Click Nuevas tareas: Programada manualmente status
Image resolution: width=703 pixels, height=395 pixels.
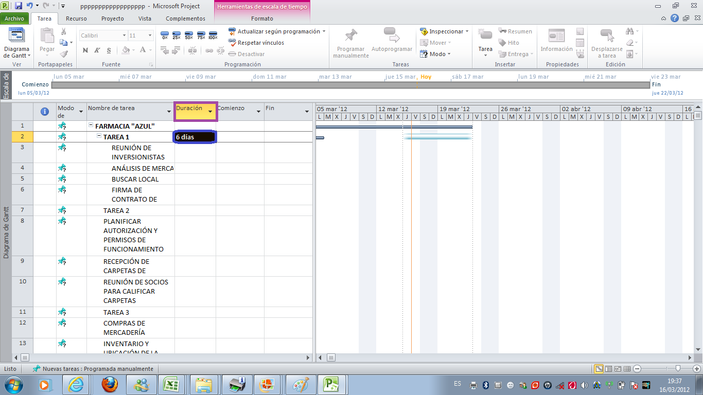coord(93,369)
